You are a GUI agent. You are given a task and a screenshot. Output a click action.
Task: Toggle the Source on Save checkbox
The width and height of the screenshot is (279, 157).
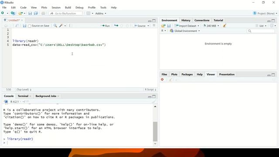pyautogui.click(x=30, y=26)
